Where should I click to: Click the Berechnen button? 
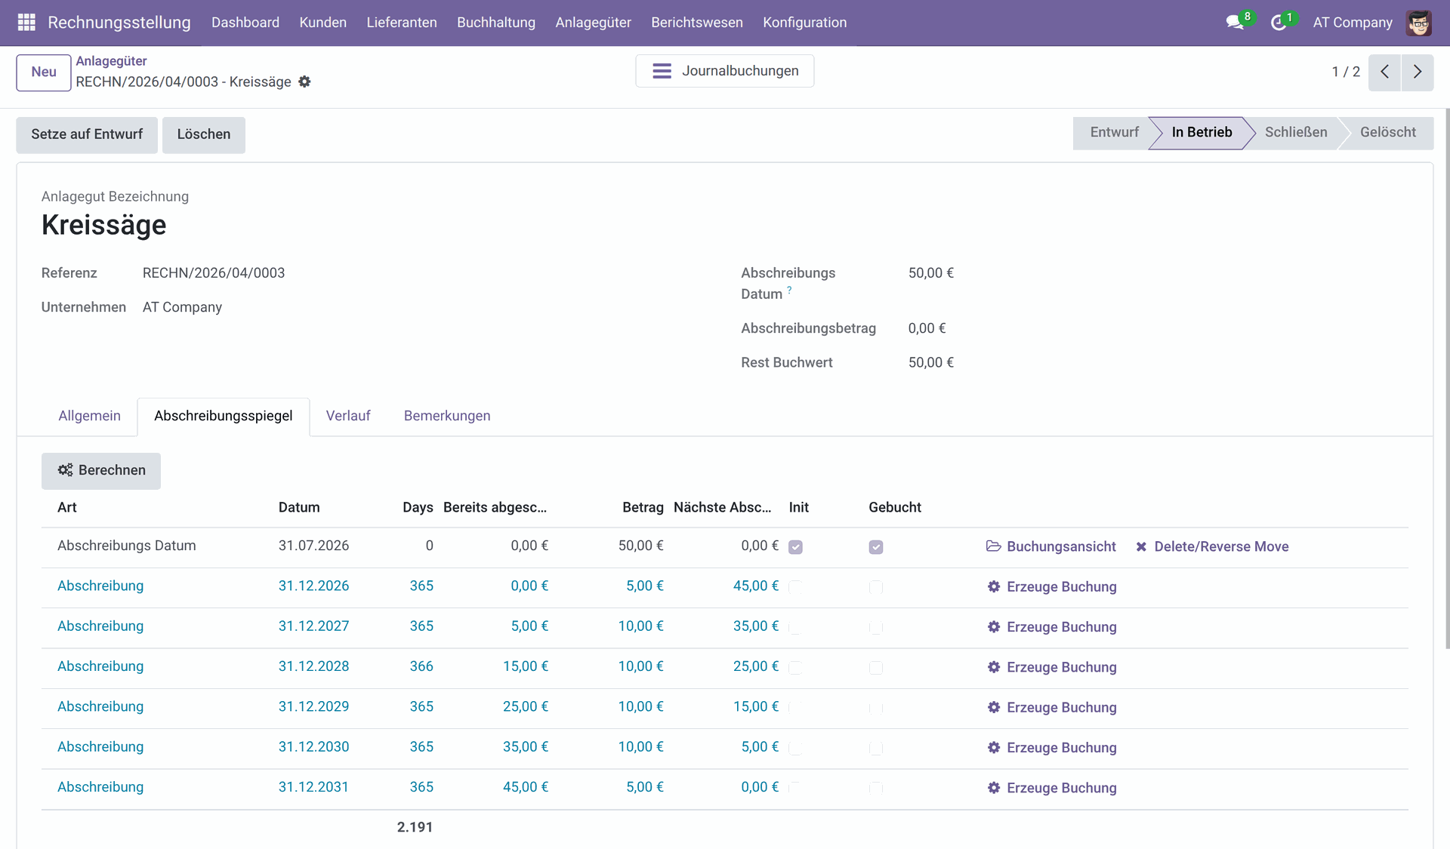(101, 470)
